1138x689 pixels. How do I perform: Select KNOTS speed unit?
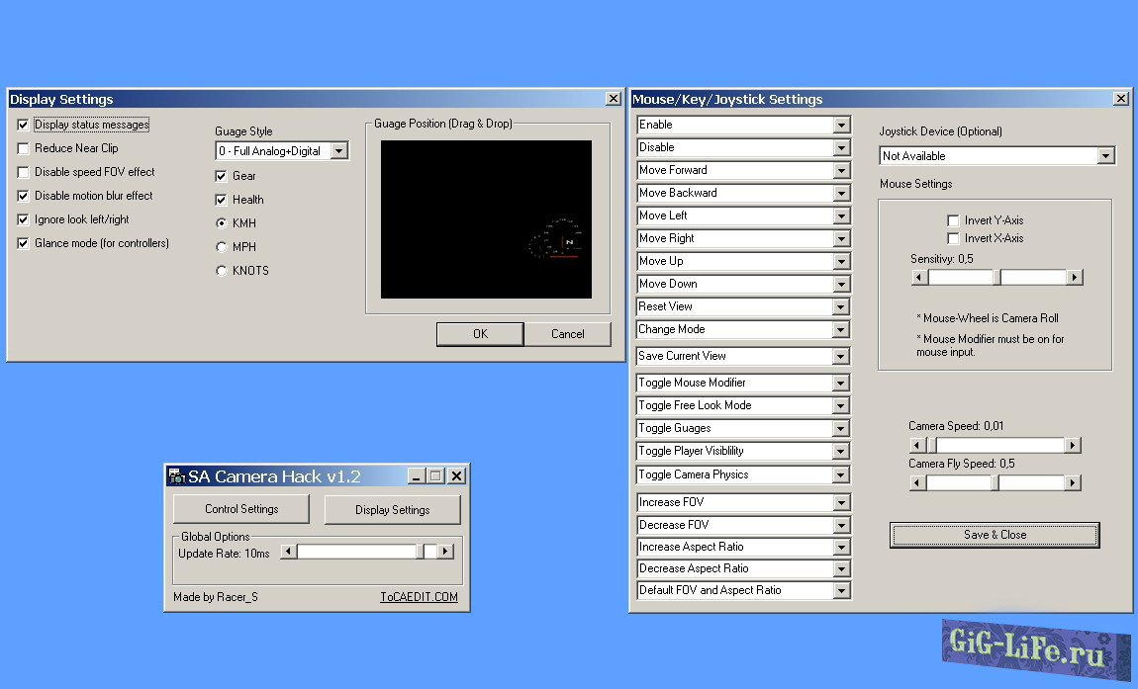click(x=221, y=270)
